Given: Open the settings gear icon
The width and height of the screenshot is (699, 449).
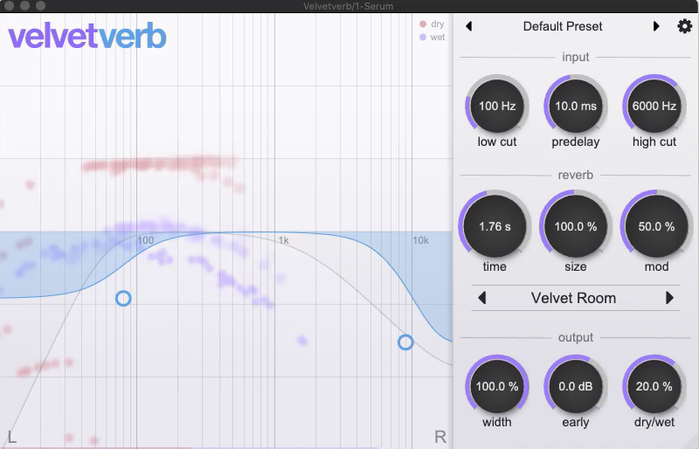Looking at the screenshot, I should coord(684,26).
